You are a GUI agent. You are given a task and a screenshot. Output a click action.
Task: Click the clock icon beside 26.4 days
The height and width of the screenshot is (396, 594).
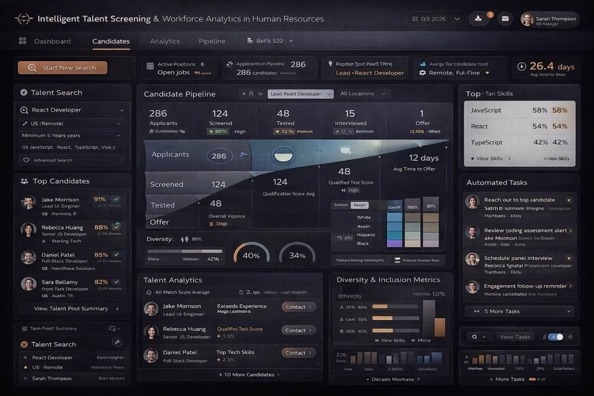[521, 67]
